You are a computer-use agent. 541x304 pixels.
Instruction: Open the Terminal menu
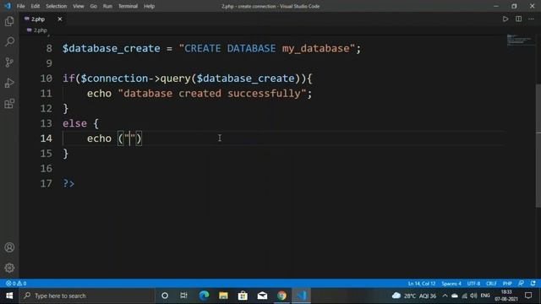tap(128, 6)
